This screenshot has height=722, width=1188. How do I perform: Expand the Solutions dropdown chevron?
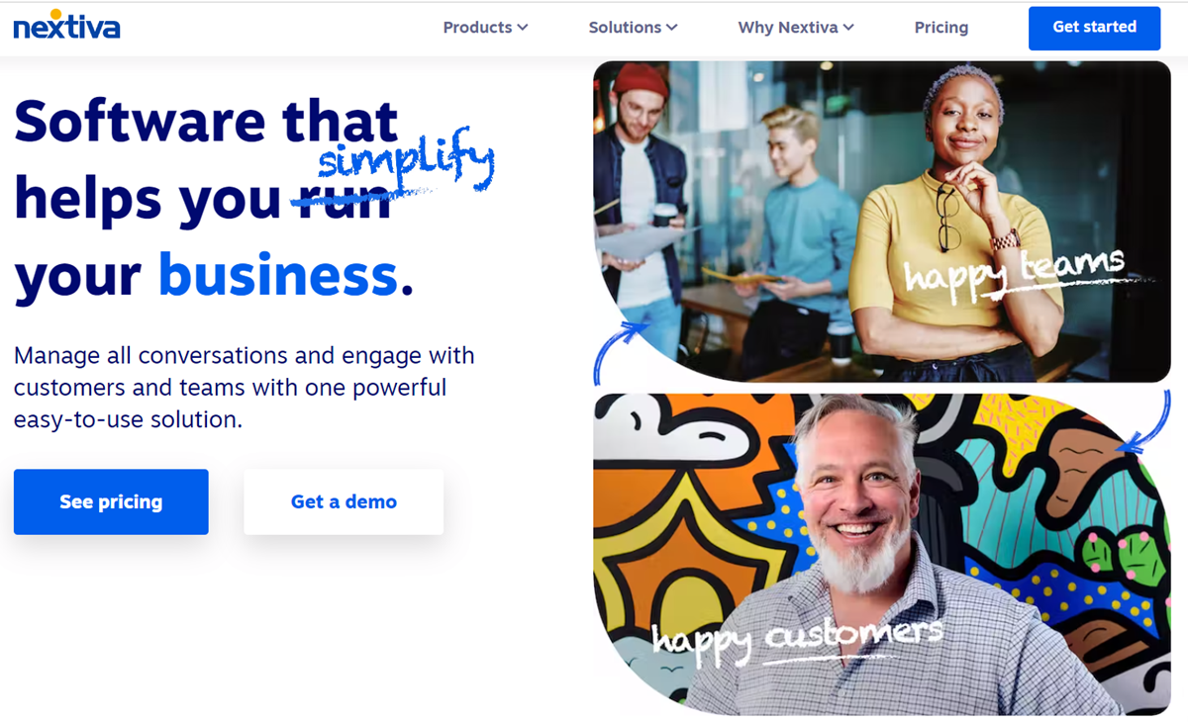click(672, 28)
